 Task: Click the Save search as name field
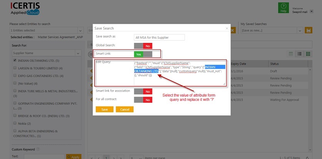tap(159, 37)
